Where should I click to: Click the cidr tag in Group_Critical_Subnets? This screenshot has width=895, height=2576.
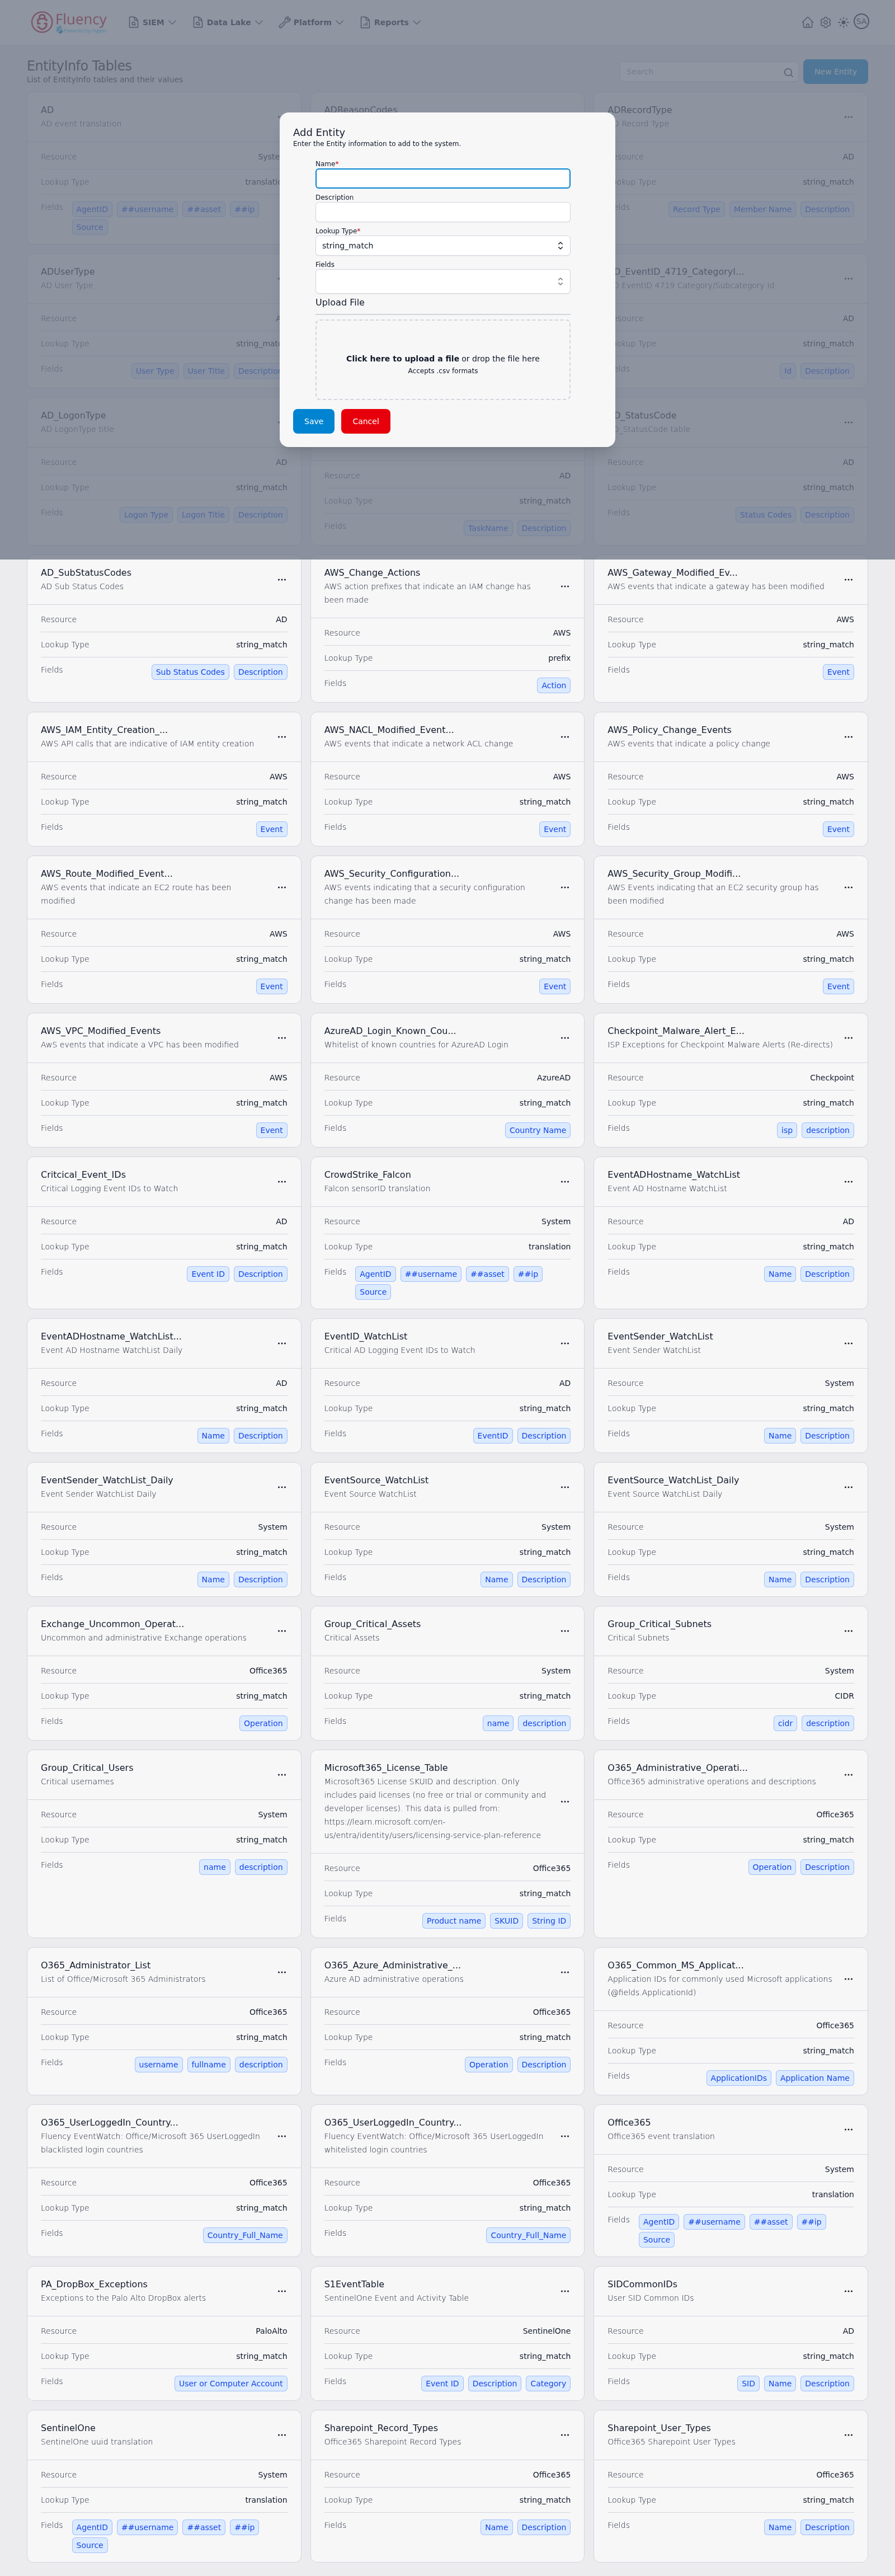(785, 1723)
